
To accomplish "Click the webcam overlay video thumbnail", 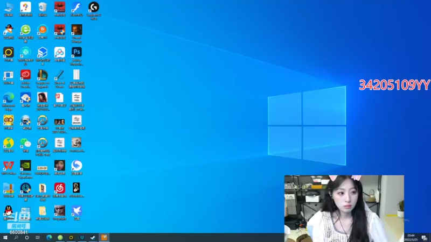I will pyautogui.click(x=344, y=209).
